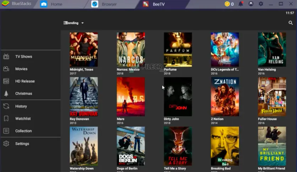
Task: Click the BlueStacks coin counter
Action: [229, 4]
